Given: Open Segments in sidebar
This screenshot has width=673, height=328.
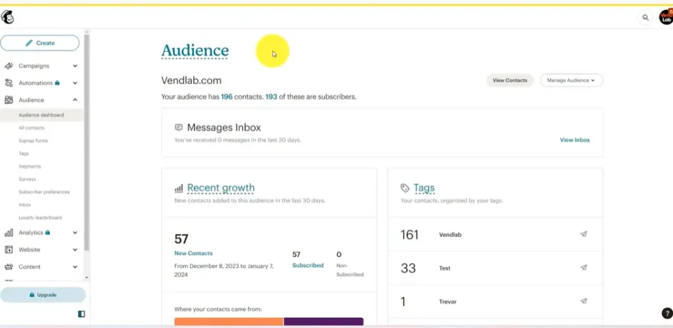Looking at the screenshot, I should (30, 166).
